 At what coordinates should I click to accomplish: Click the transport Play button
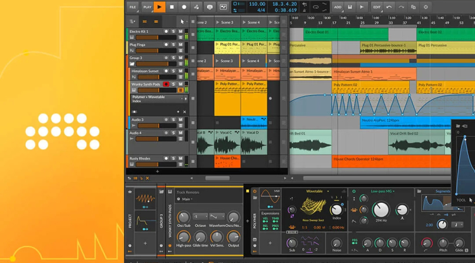pos(160,7)
